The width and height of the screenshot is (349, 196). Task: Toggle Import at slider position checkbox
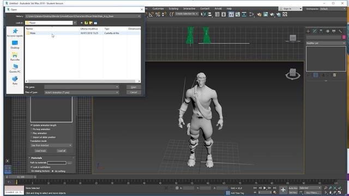tap(32, 137)
